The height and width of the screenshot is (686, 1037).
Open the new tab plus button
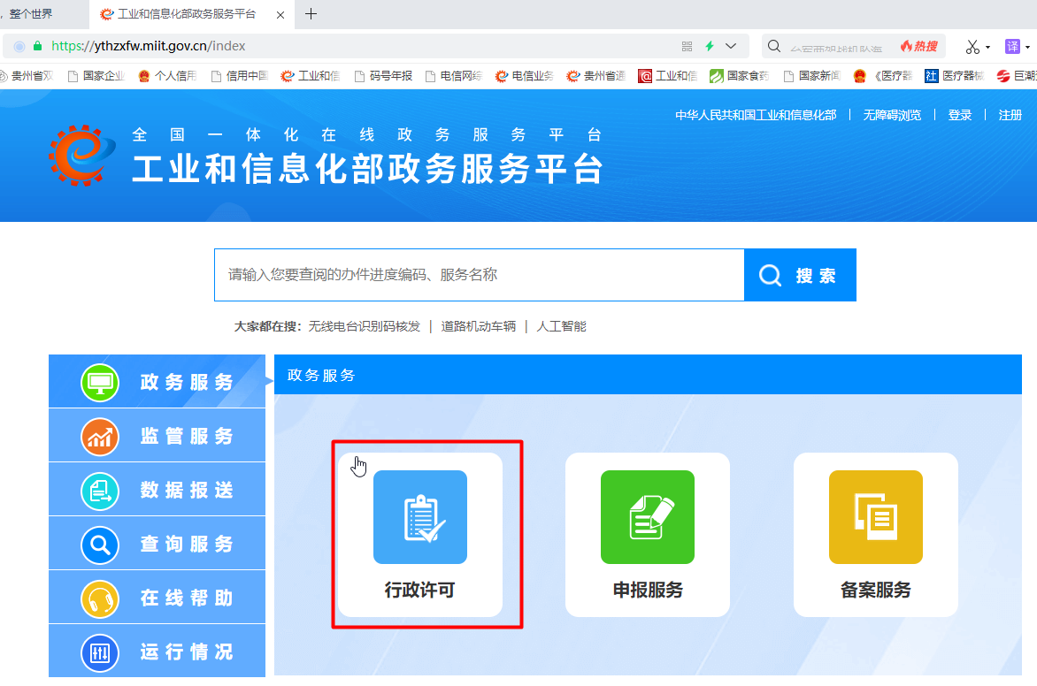coord(311,14)
